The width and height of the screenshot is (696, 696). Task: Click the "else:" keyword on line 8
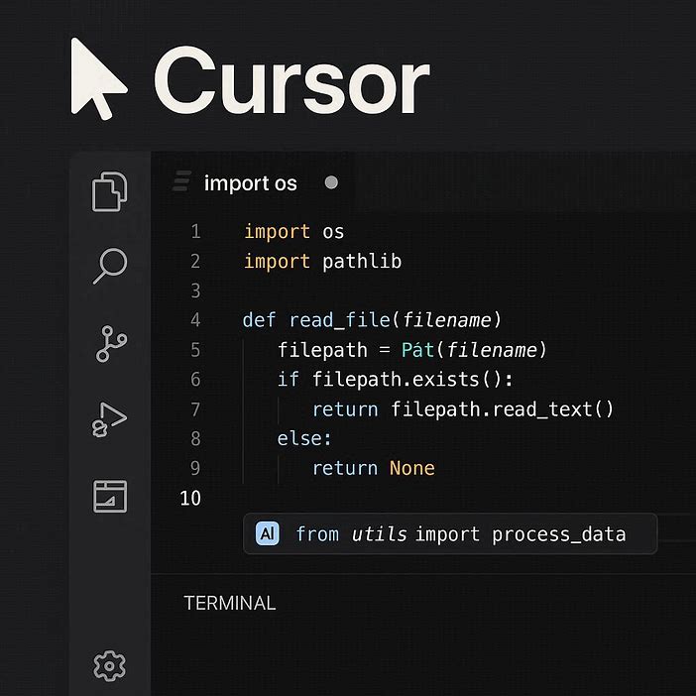pos(304,438)
